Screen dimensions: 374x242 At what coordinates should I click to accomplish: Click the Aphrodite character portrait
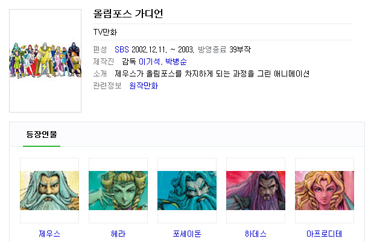pos(325,190)
